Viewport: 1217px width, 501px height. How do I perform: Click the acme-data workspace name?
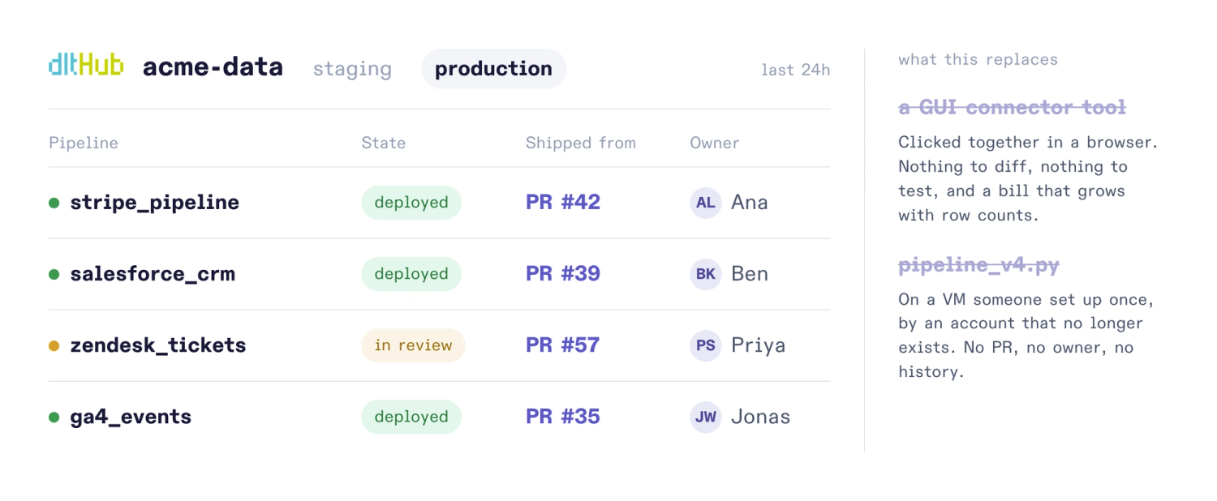point(213,67)
